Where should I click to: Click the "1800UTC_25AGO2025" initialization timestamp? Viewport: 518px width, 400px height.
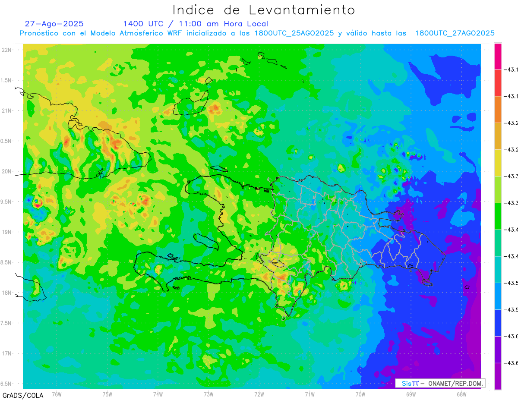(x=294, y=33)
